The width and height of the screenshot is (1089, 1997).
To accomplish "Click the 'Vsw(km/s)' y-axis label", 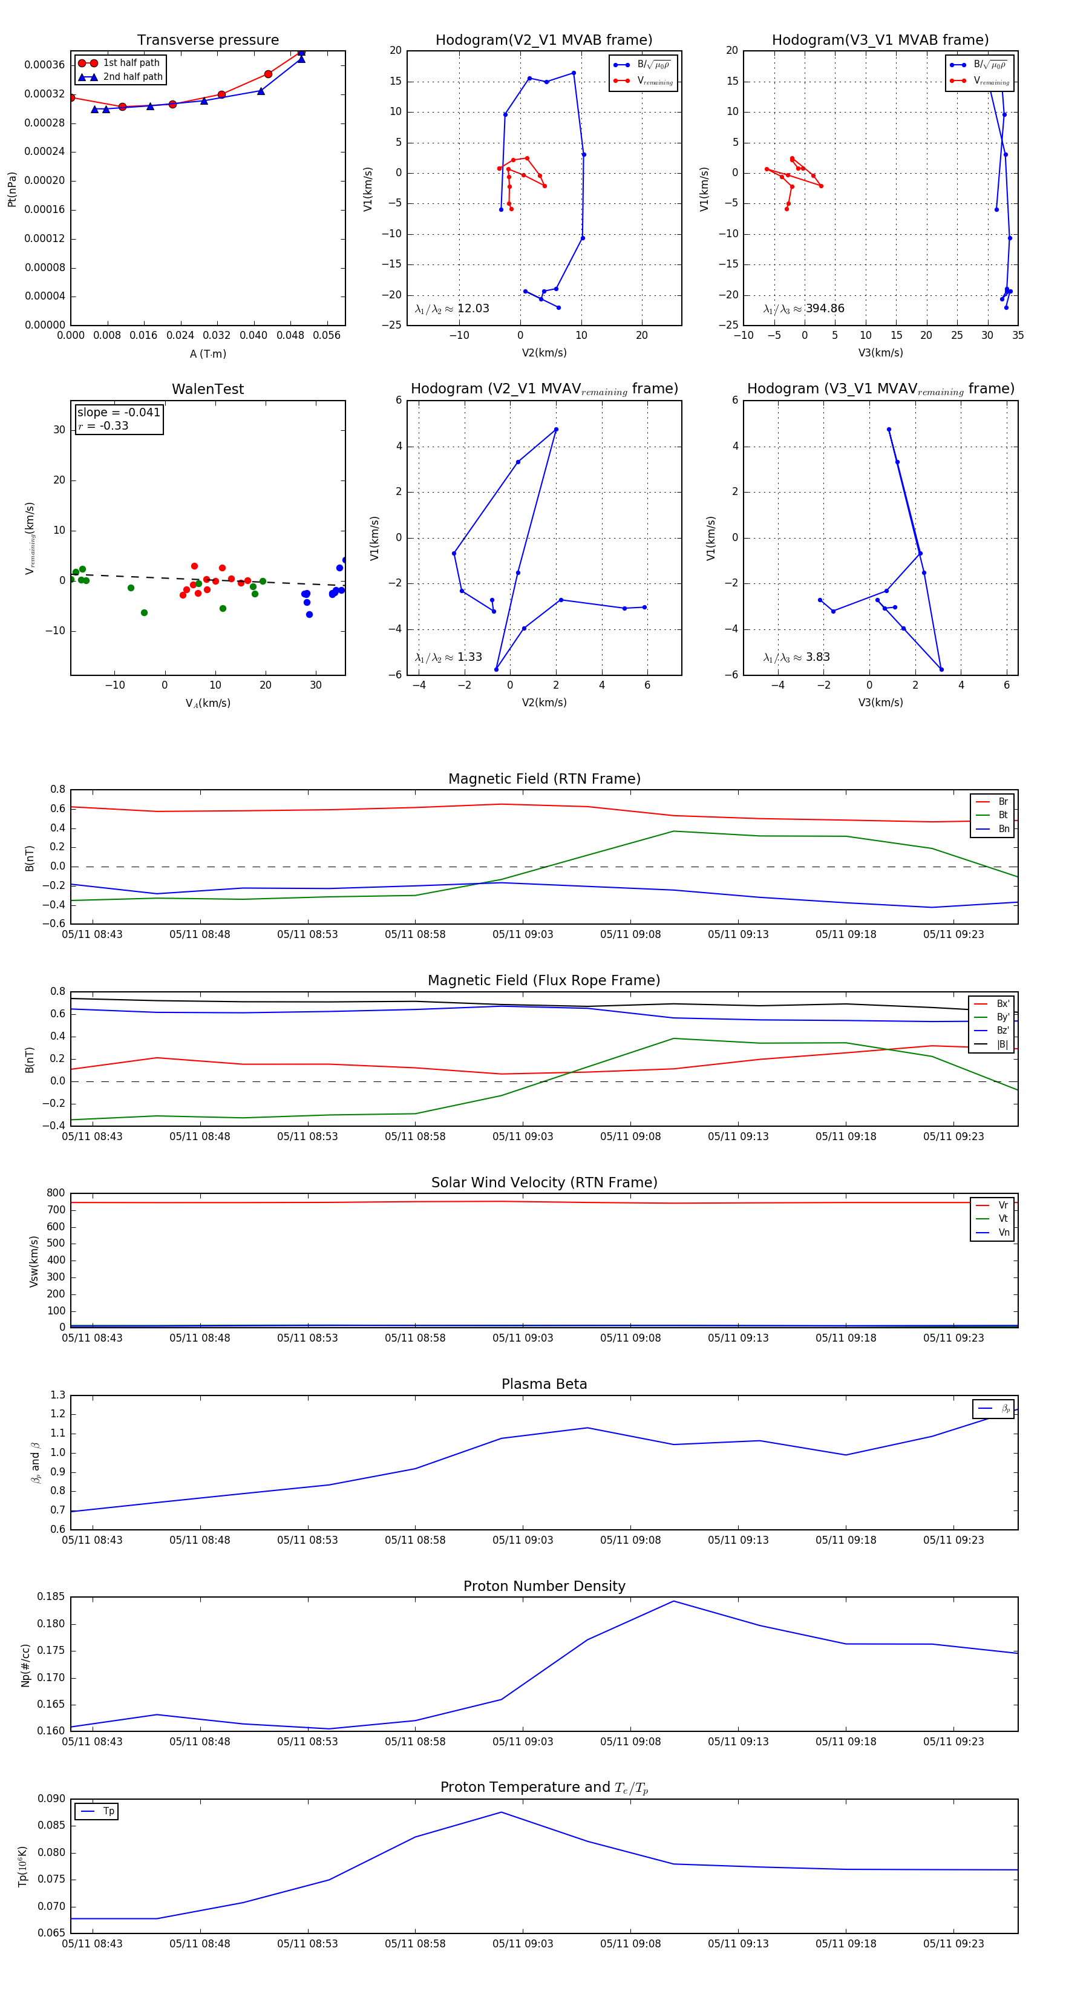I will (x=33, y=1262).
